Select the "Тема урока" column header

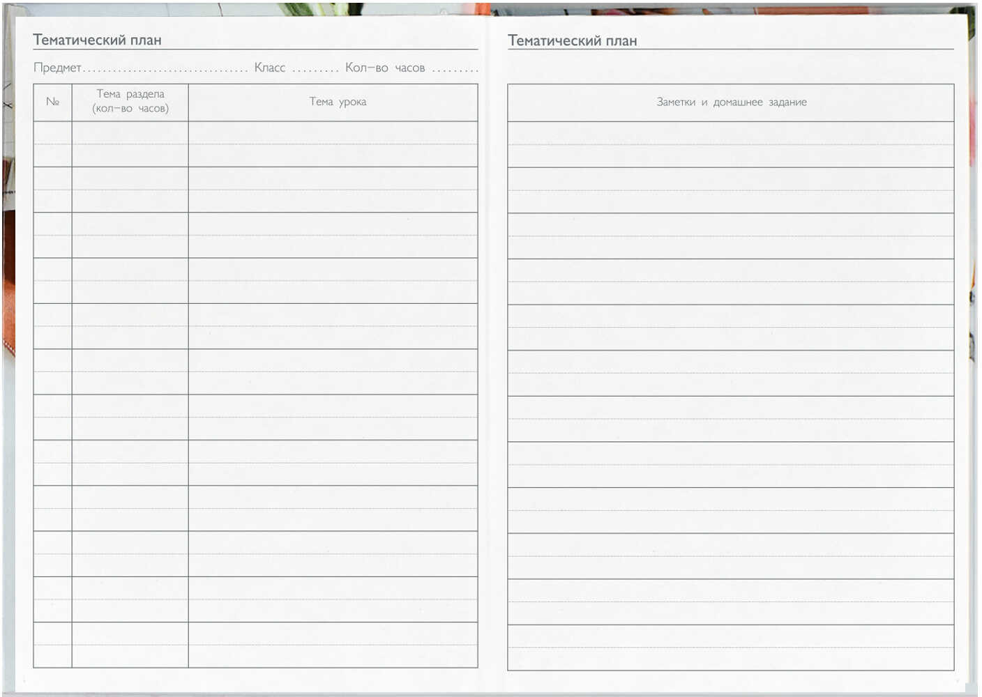click(338, 102)
